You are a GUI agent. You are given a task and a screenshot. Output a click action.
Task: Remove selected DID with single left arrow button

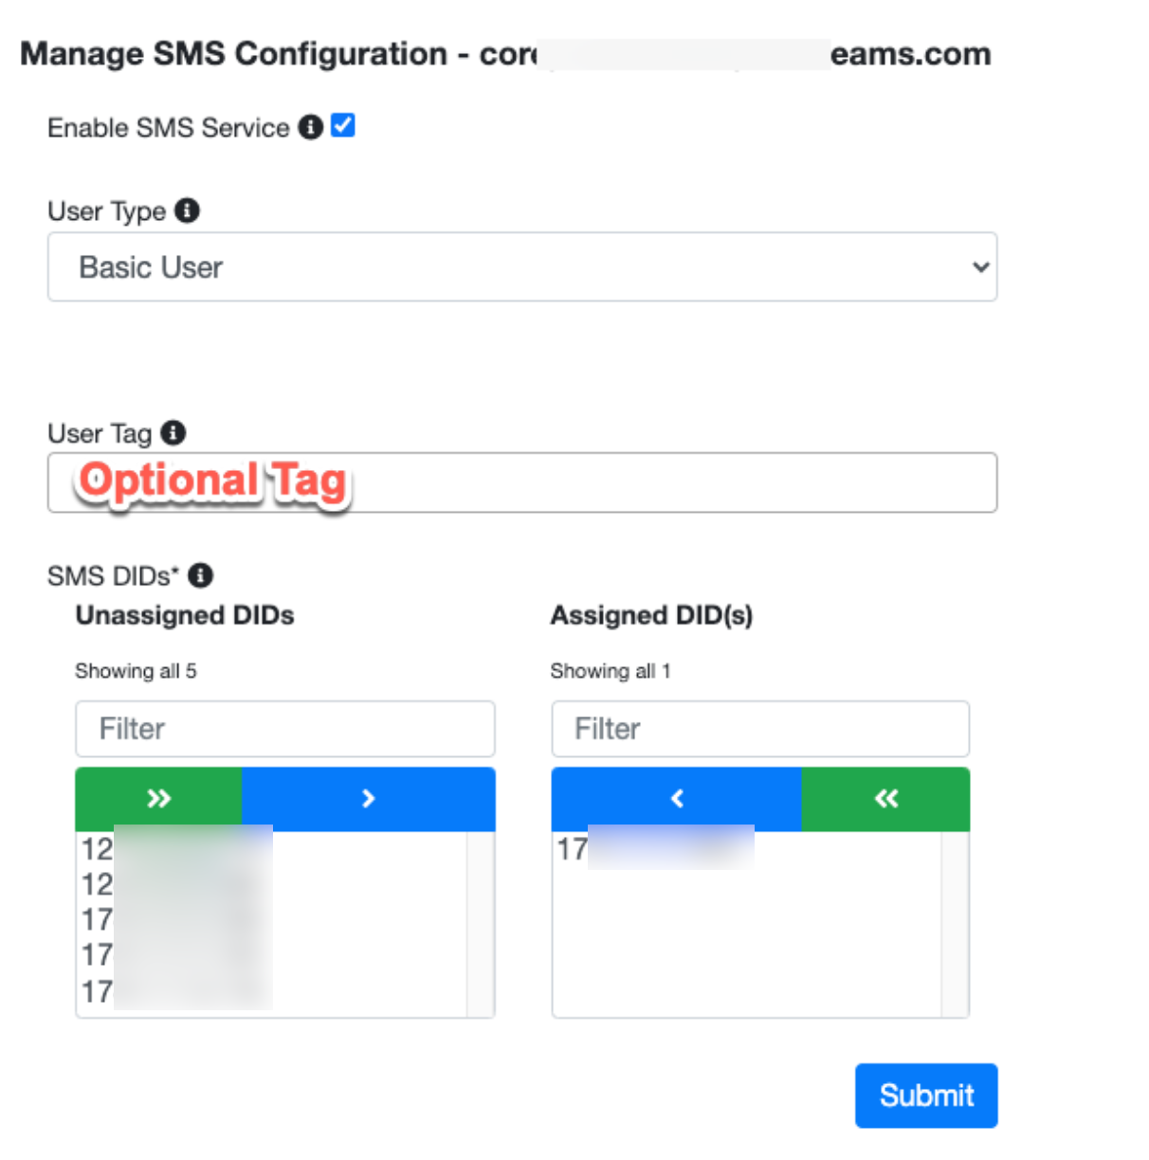pyautogui.click(x=677, y=799)
